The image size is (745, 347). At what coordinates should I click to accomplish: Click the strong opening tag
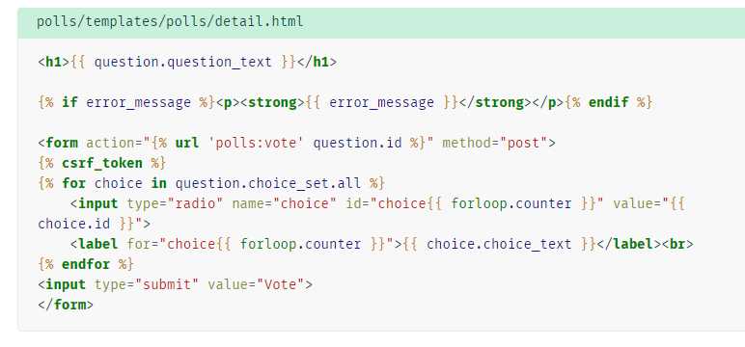[x=272, y=102]
